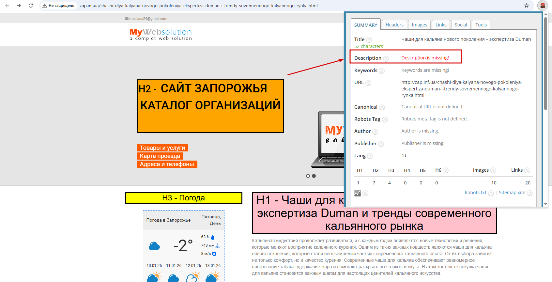Click the 'ru' language value
This screenshot has height=282, width=552.
coord(404,155)
